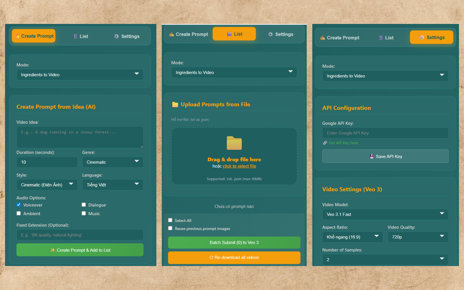Image resolution: width=464 pixels, height=290 pixels.
Task: Switch to List tab in left panel
Action: (80, 36)
